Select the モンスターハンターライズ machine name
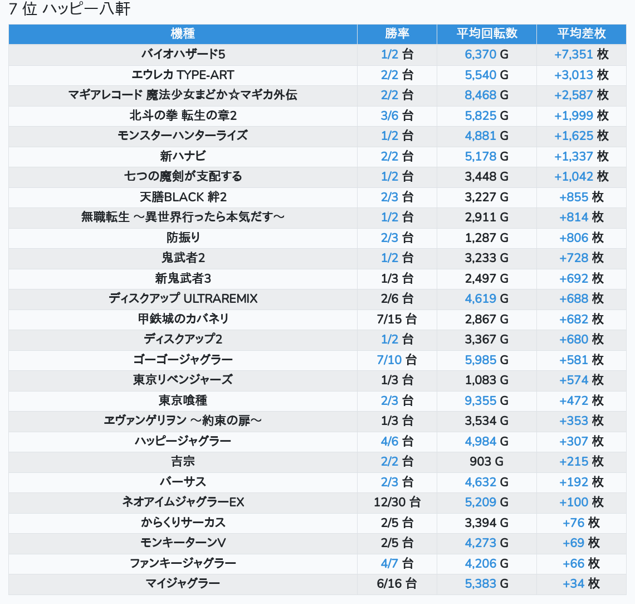 click(x=183, y=136)
